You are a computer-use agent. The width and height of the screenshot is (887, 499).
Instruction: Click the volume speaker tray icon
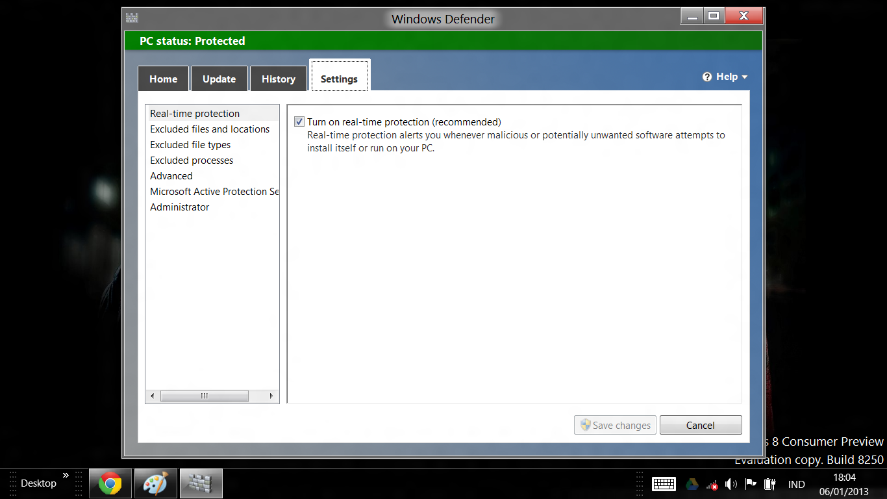(731, 484)
